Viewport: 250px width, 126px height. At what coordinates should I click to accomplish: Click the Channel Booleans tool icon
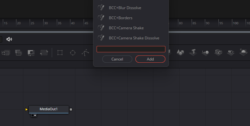click(18, 52)
